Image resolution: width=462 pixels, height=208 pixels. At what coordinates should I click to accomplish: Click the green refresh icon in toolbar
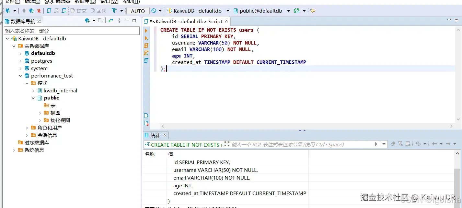[x=297, y=11]
